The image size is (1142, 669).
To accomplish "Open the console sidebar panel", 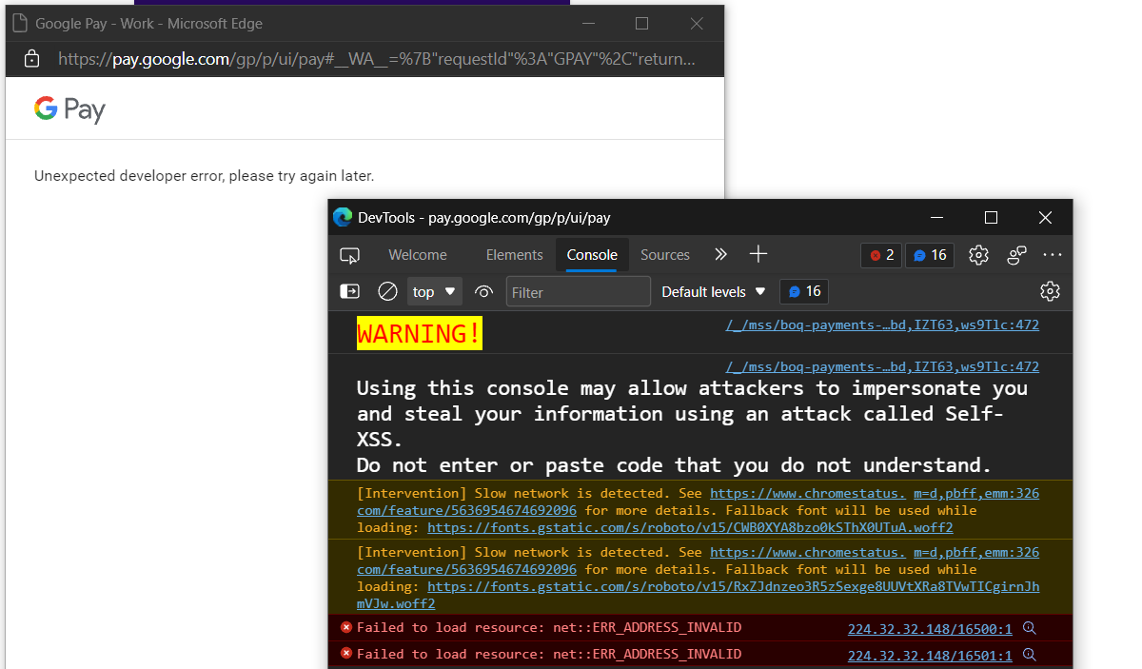I will [x=349, y=291].
